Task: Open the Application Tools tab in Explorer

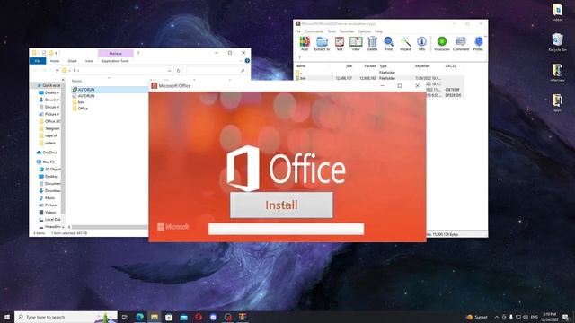Action: pyautogui.click(x=115, y=61)
